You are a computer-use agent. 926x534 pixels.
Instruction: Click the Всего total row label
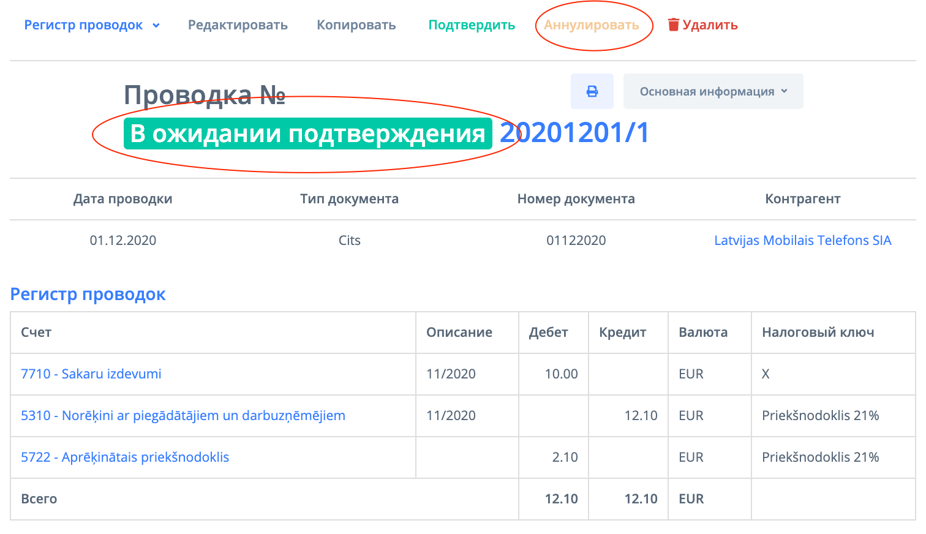pos(39,498)
